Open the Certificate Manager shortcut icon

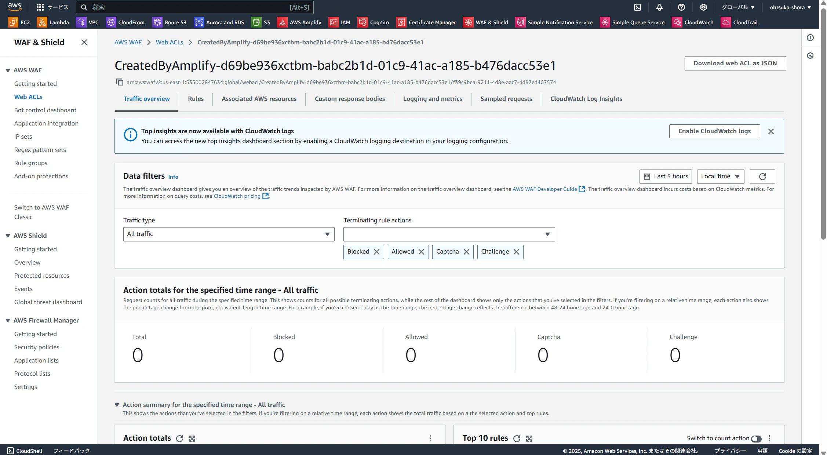(401, 22)
